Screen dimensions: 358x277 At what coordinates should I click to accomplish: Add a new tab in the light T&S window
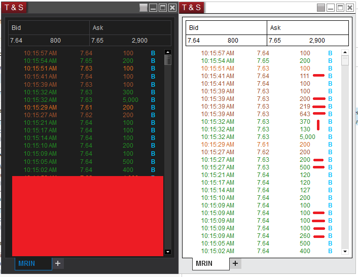point(235,263)
